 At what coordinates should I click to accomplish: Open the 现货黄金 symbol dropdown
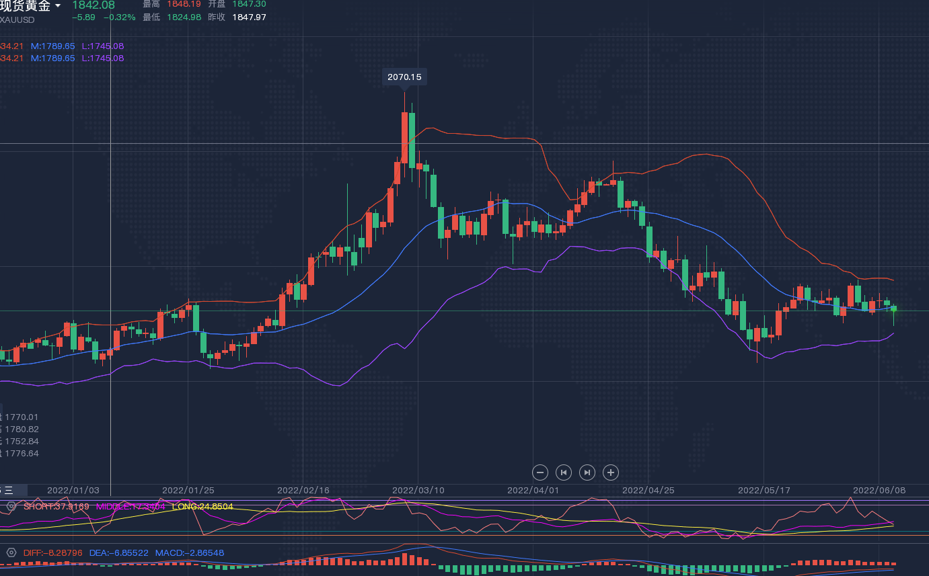pos(57,6)
